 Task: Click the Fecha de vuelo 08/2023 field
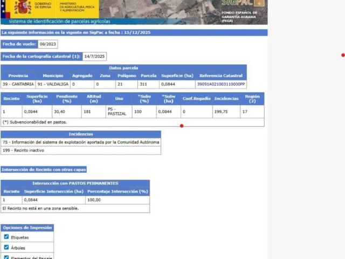[48, 44]
